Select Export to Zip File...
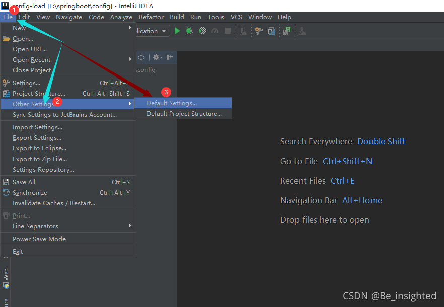444x307 pixels. [x=68, y=159]
